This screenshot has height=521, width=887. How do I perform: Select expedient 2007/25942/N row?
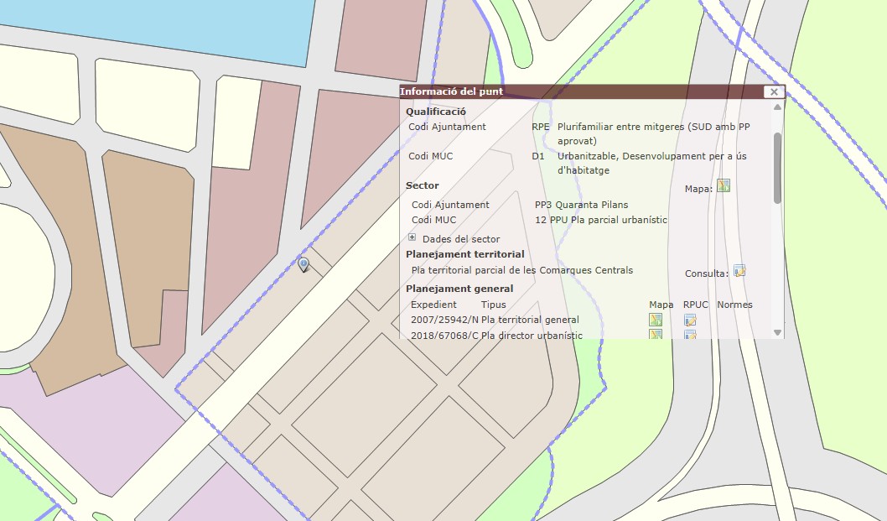pyautogui.click(x=444, y=320)
